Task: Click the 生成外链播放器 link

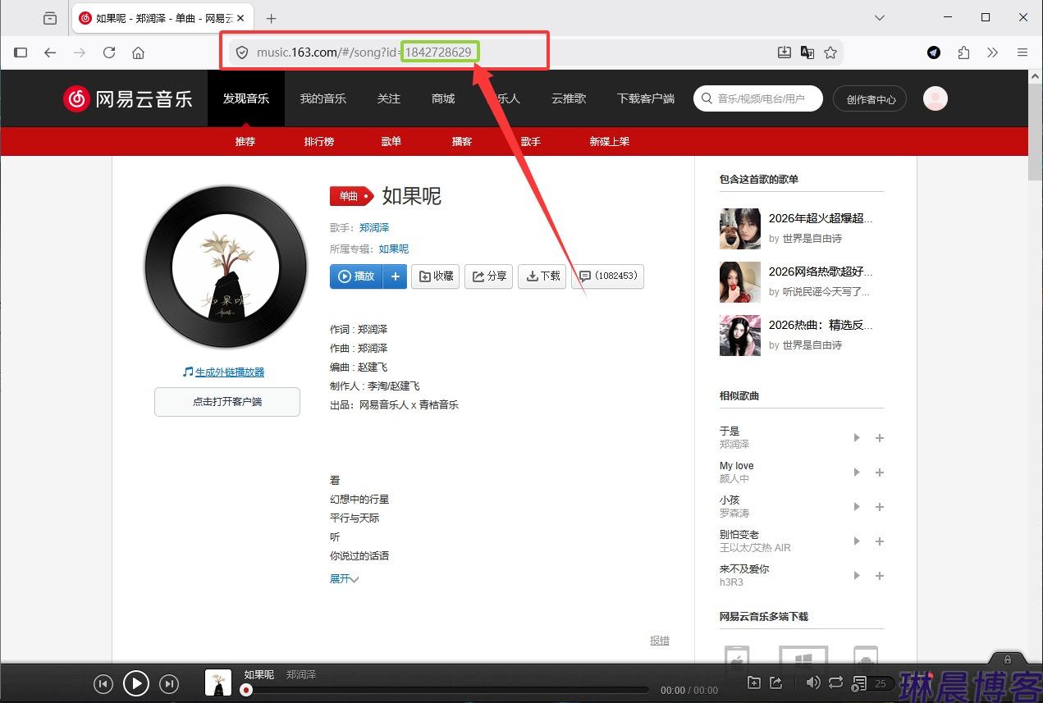Action: (x=228, y=371)
